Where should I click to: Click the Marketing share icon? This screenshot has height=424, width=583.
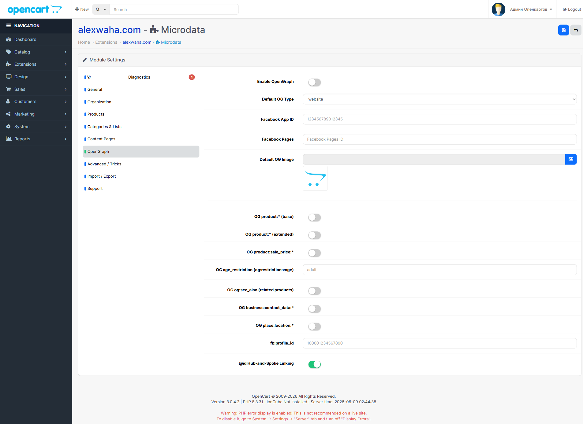point(9,114)
